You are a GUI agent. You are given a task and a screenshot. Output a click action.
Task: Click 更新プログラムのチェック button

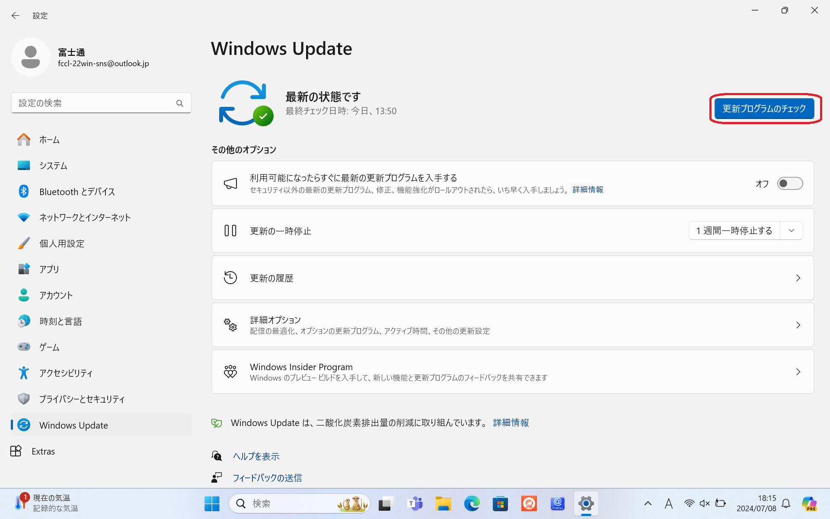click(764, 109)
